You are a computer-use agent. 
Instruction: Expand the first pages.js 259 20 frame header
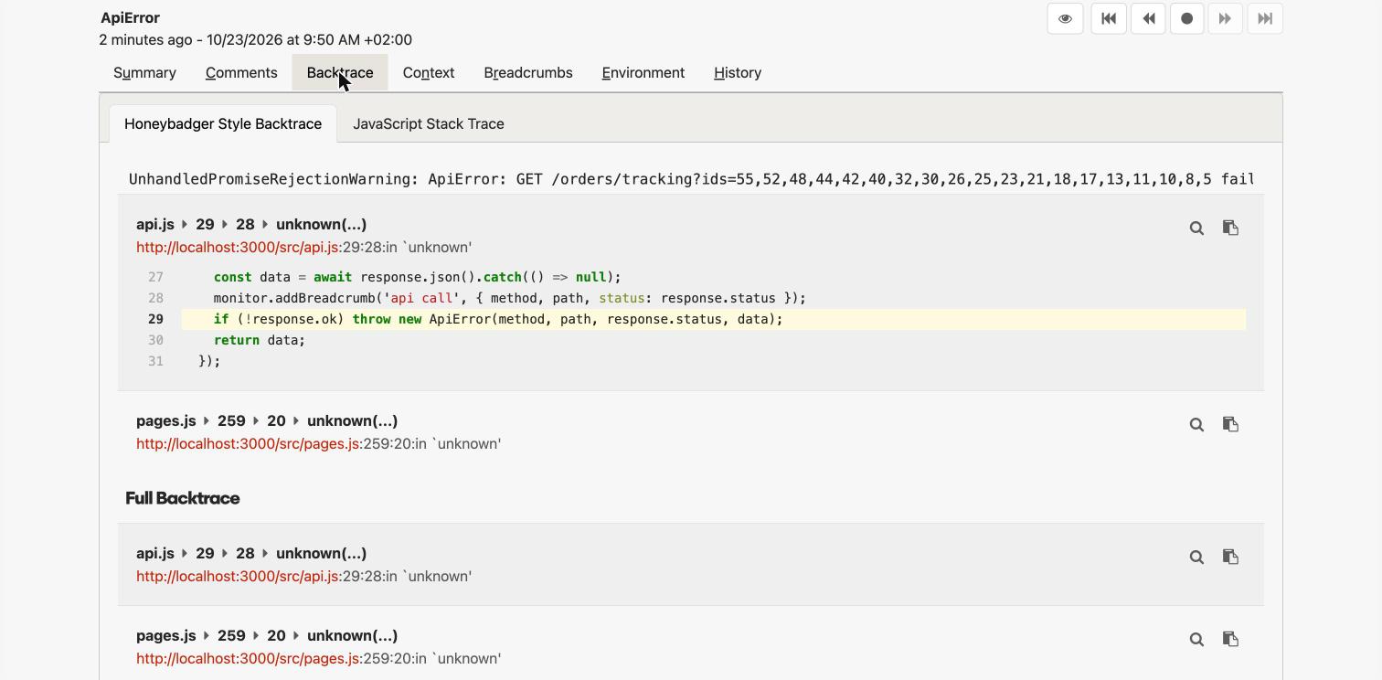267,420
